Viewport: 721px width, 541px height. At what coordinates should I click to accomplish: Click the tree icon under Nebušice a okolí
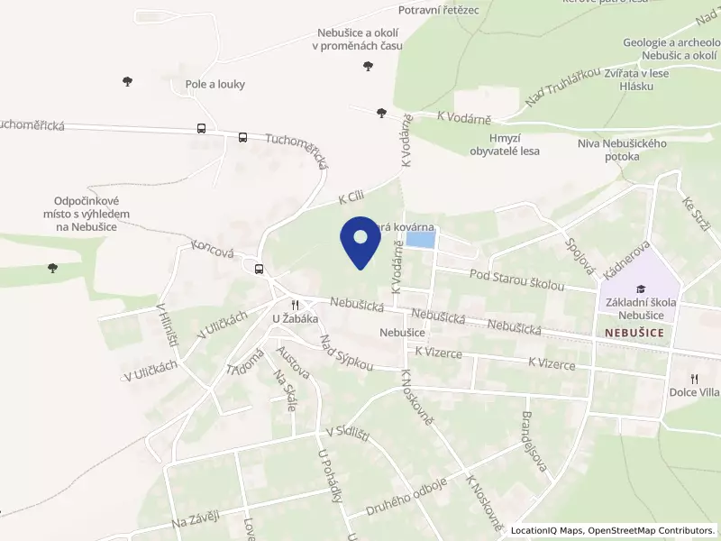[368, 66]
